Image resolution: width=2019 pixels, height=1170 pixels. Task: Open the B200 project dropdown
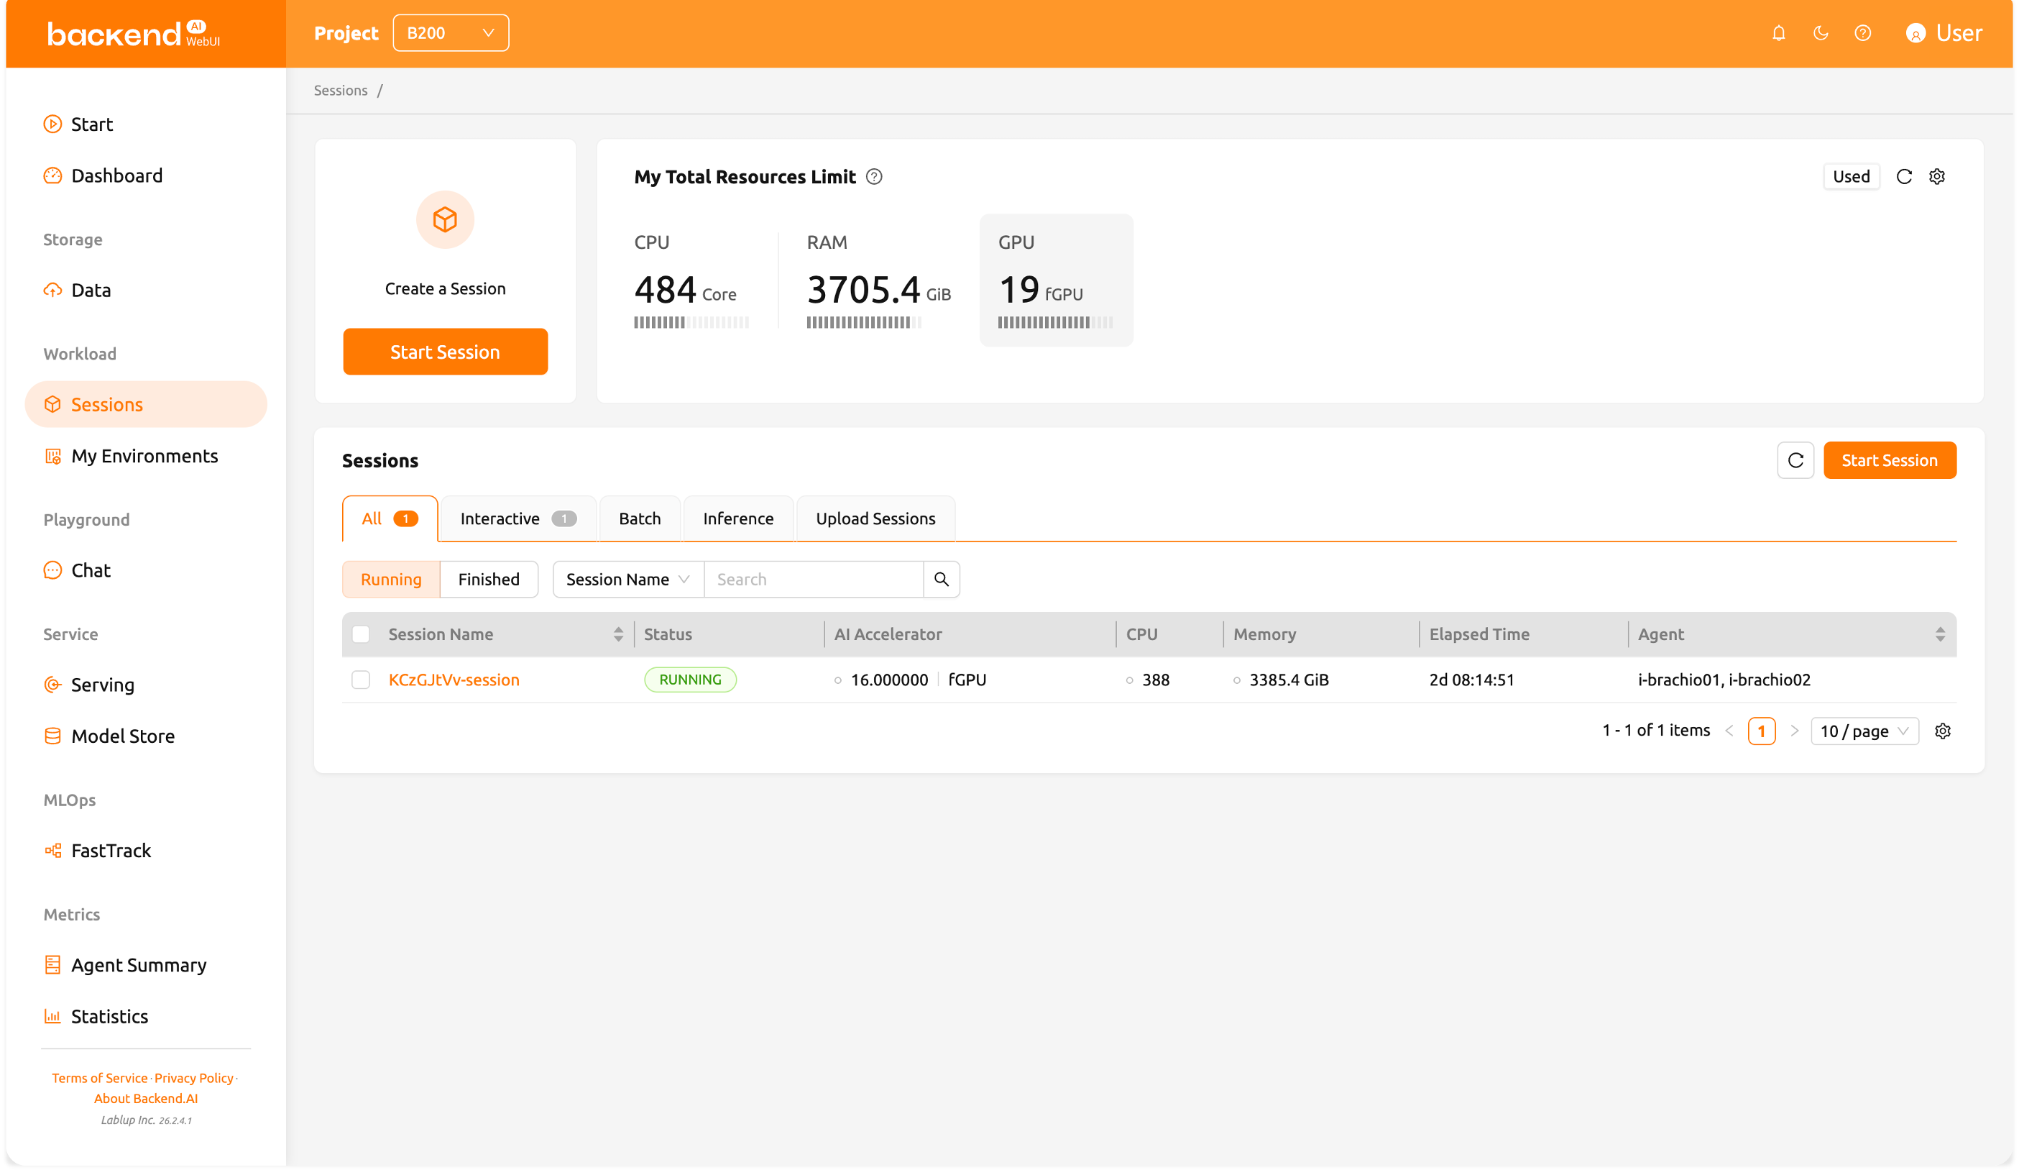coord(450,33)
